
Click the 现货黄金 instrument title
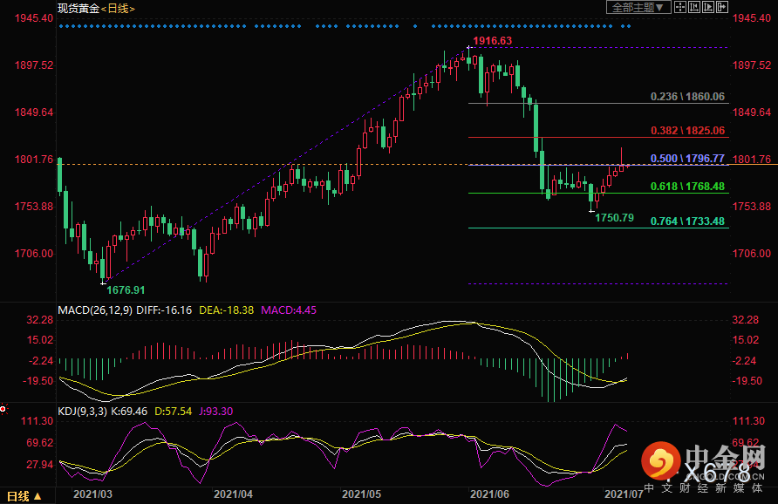pyautogui.click(x=77, y=8)
